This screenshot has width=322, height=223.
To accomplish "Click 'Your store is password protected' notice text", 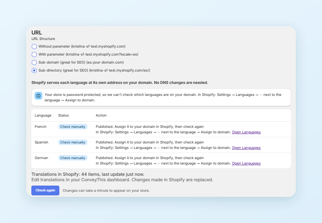I will click(x=163, y=97).
